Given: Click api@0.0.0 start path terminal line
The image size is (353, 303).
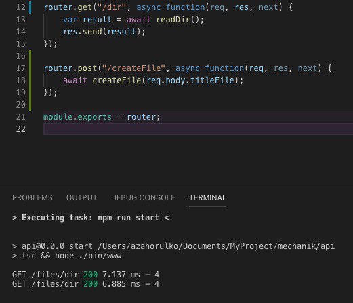Looking at the screenshot, I should [x=173, y=246].
